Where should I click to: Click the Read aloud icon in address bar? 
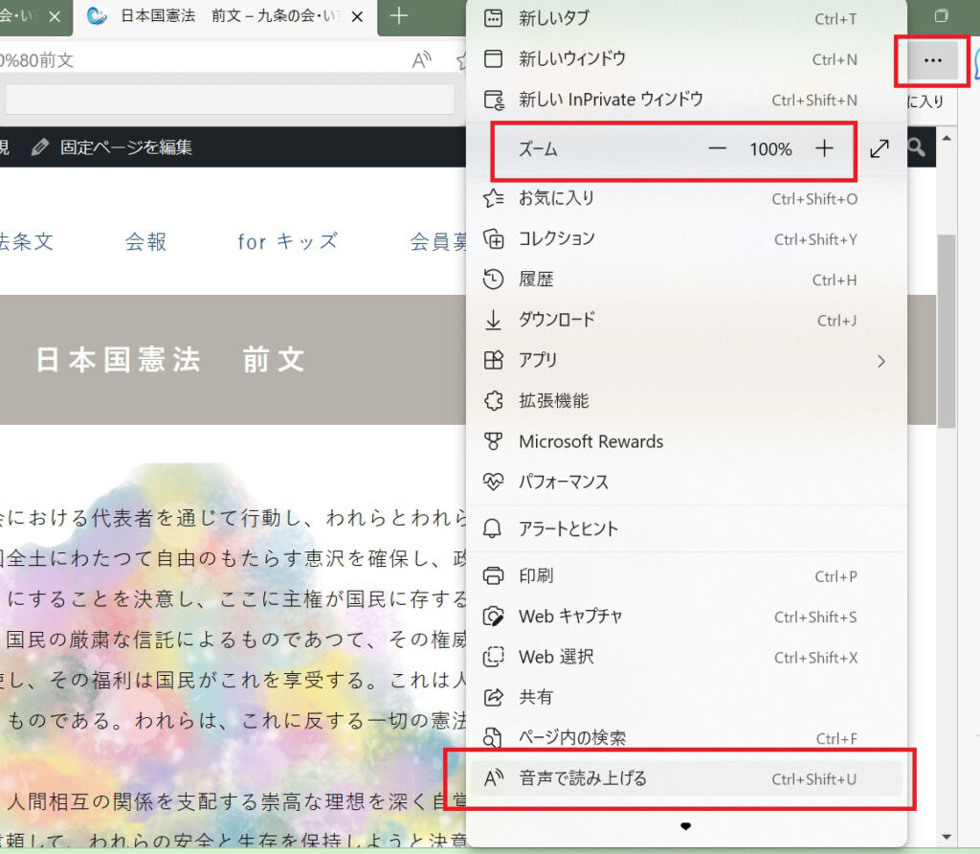pyautogui.click(x=422, y=60)
